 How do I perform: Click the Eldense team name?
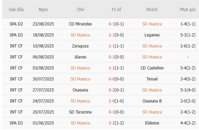pyautogui.click(x=152, y=123)
